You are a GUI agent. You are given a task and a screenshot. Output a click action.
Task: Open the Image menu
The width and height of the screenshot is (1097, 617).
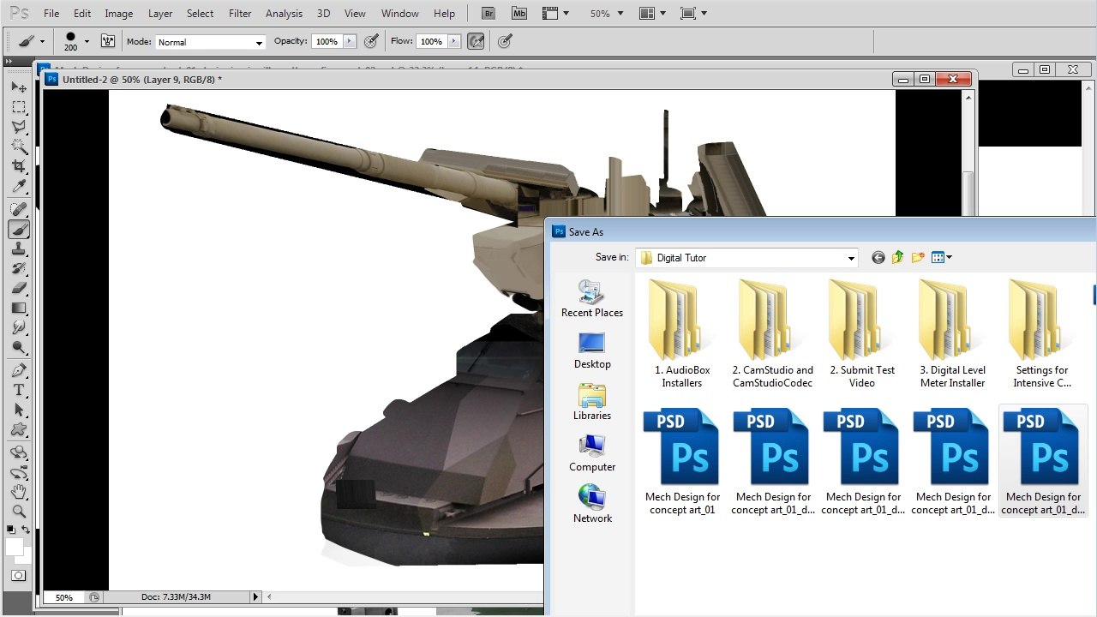(x=118, y=14)
